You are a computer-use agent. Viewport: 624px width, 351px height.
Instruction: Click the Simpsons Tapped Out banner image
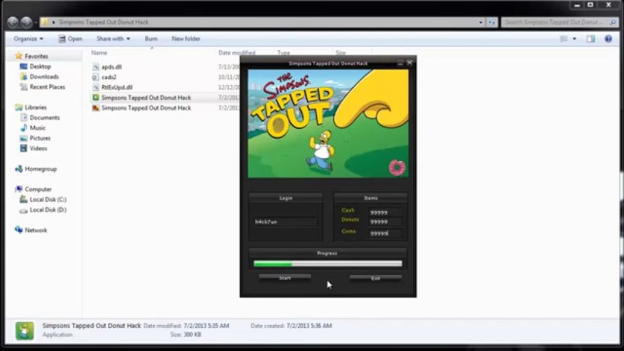click(x=328, y=123)
